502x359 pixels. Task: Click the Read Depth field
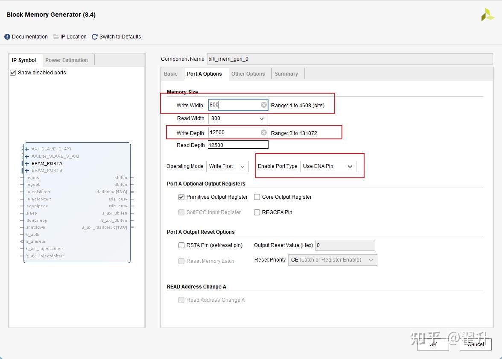238,145
